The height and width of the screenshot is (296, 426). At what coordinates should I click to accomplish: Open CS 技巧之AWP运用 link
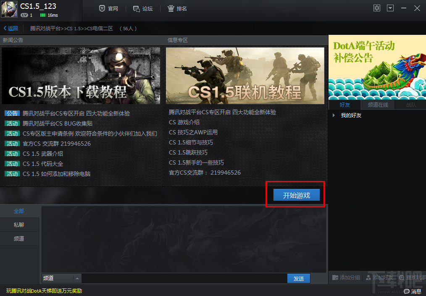193,132
